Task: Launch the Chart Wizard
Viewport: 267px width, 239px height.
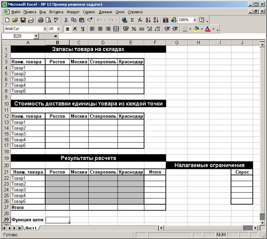Action: [x=165, y=20]
